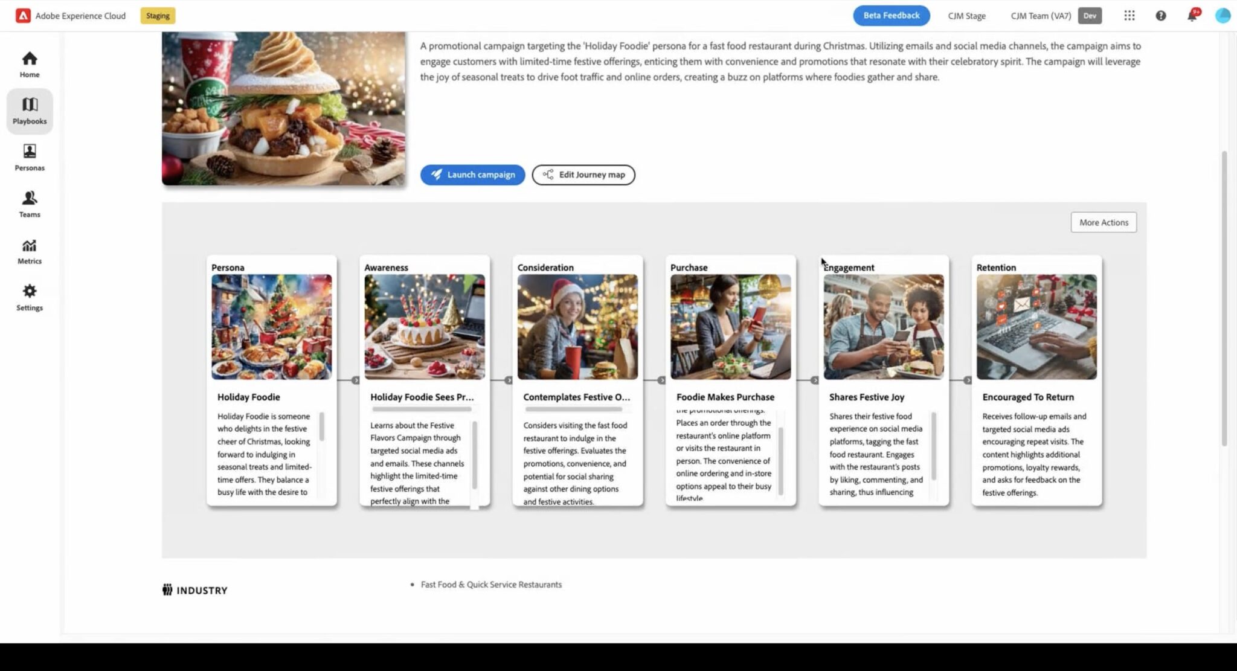
Task: Open More Actions dropdown
Action: (x=1103, y=222)
